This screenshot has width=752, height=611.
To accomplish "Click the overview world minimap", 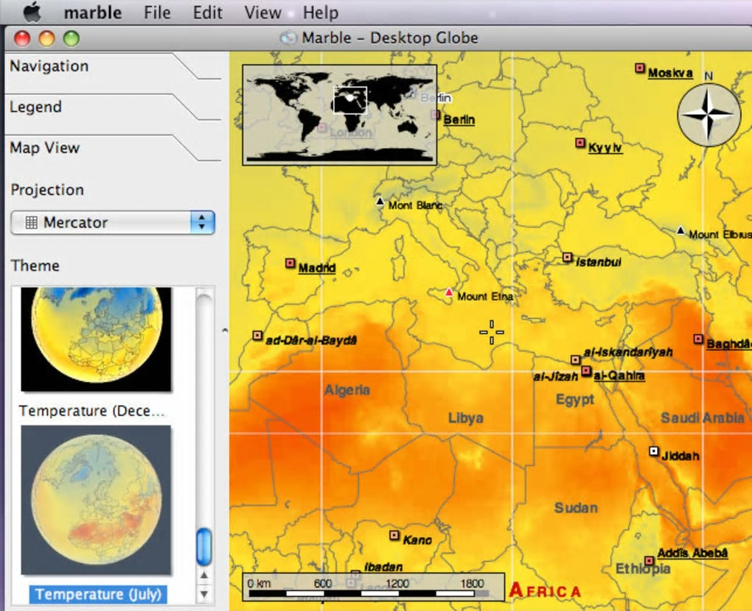I will [x=340, y=115].
